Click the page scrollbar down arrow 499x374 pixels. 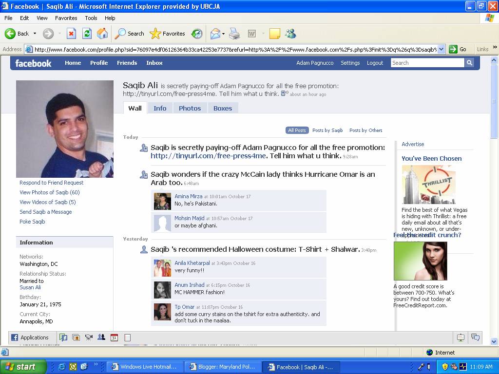click(x=494, y=341)
